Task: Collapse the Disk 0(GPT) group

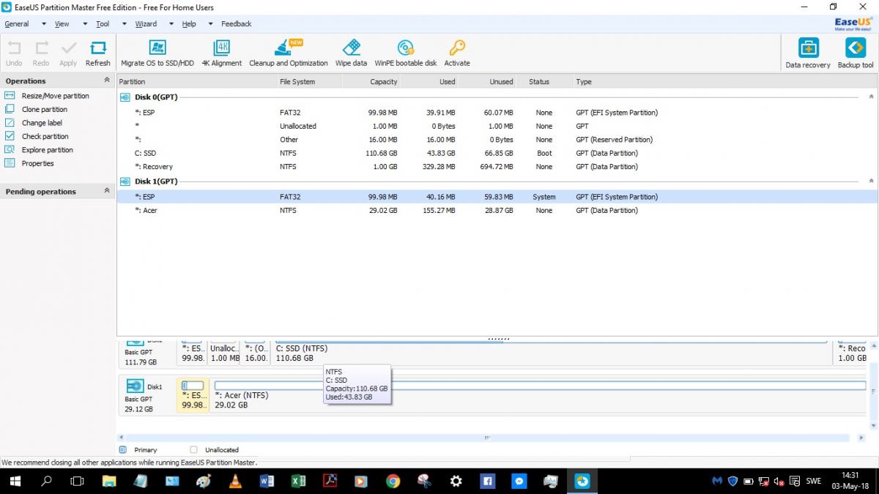Action: pos(871,97)
